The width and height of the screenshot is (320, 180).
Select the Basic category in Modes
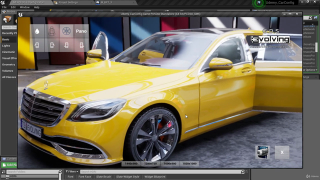[5, 39]
